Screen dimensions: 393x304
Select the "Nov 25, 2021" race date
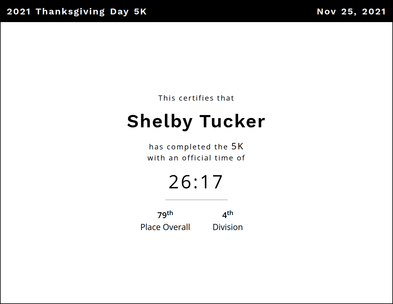351,12
